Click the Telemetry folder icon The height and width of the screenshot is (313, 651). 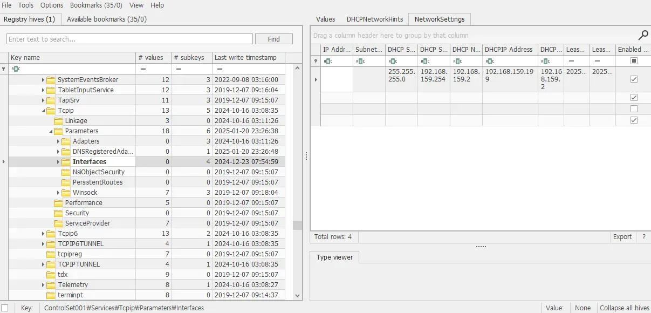(51, 285)
